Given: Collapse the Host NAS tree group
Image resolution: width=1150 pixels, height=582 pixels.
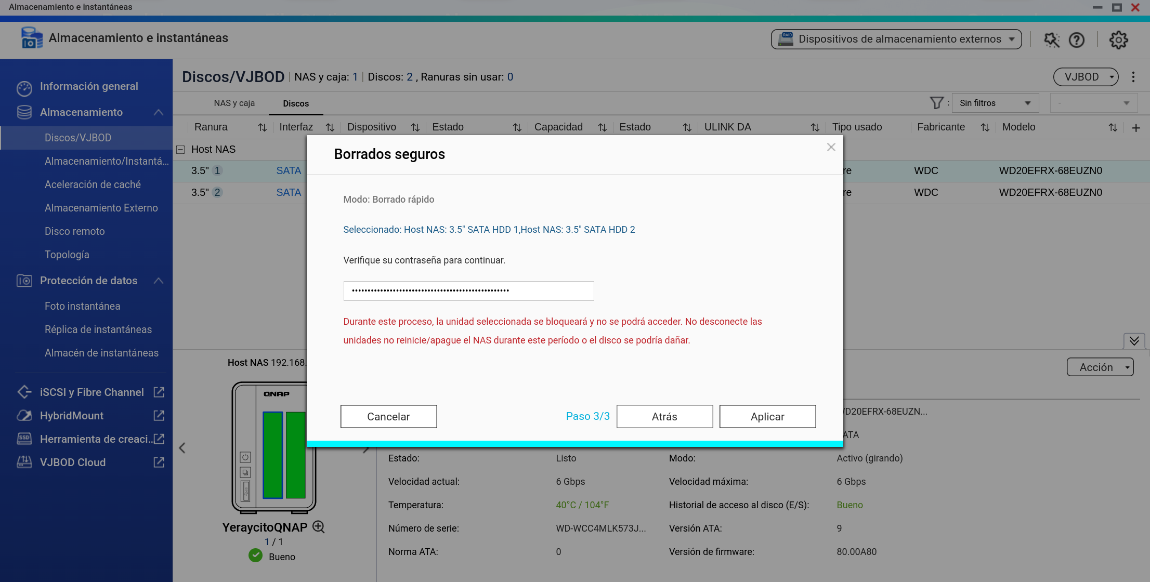Looking at the screenshot, I should 180,150.
